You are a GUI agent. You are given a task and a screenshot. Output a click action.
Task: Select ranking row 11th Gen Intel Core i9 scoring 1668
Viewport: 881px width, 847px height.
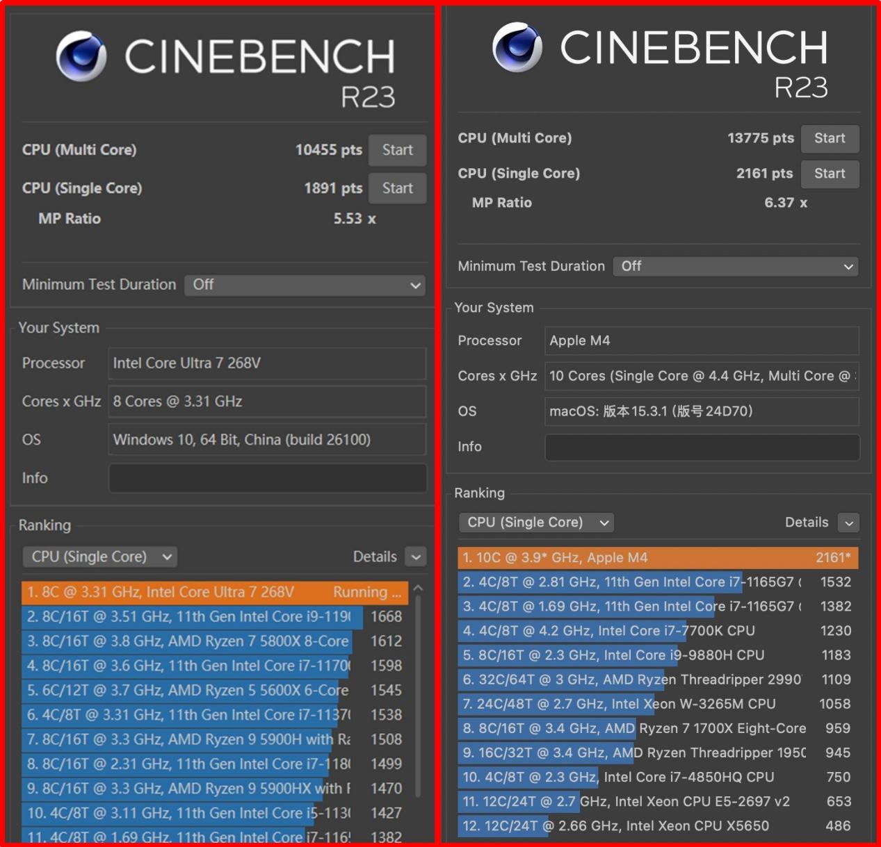[x=215, y=616]
